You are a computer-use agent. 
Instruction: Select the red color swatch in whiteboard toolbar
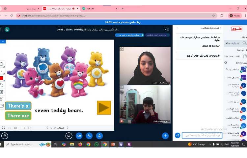point(2,78)
